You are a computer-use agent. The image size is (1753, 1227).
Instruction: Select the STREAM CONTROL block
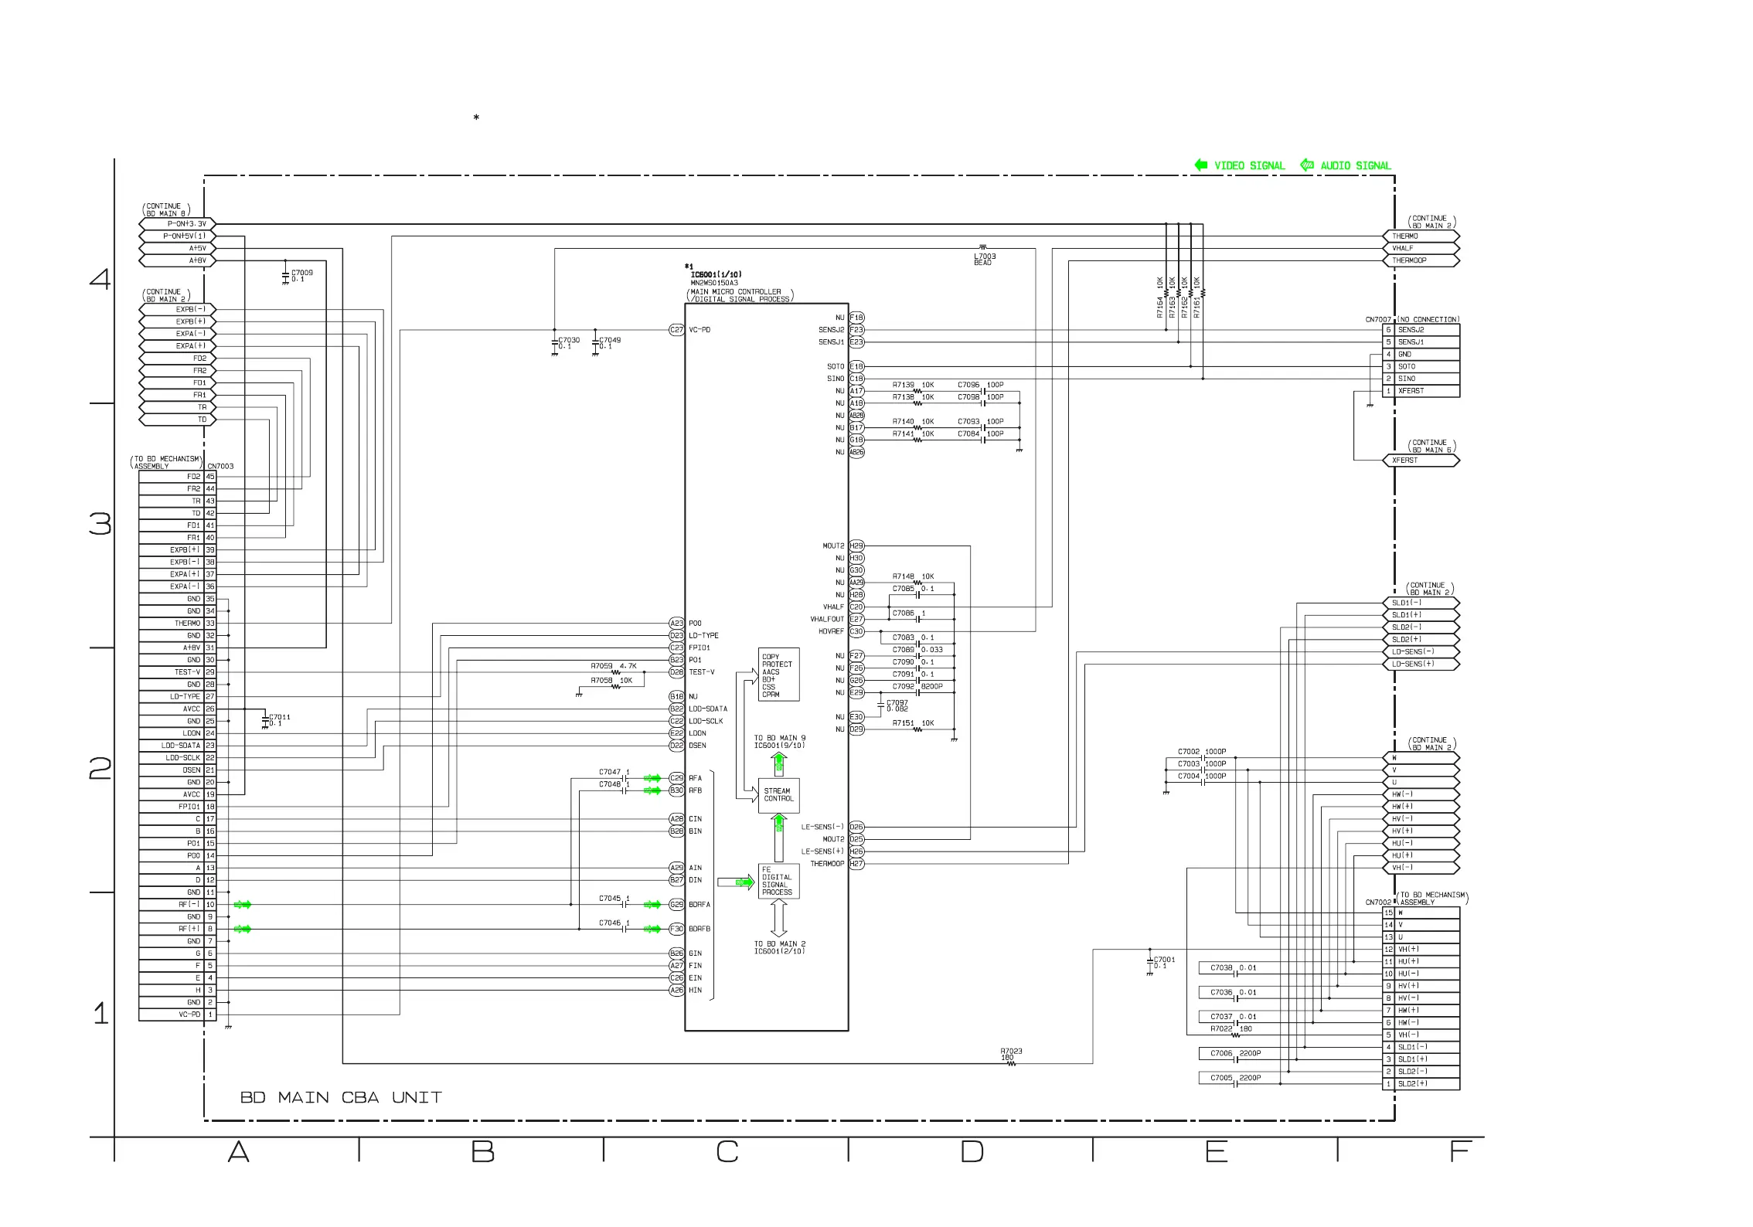[x=778, y=795]
